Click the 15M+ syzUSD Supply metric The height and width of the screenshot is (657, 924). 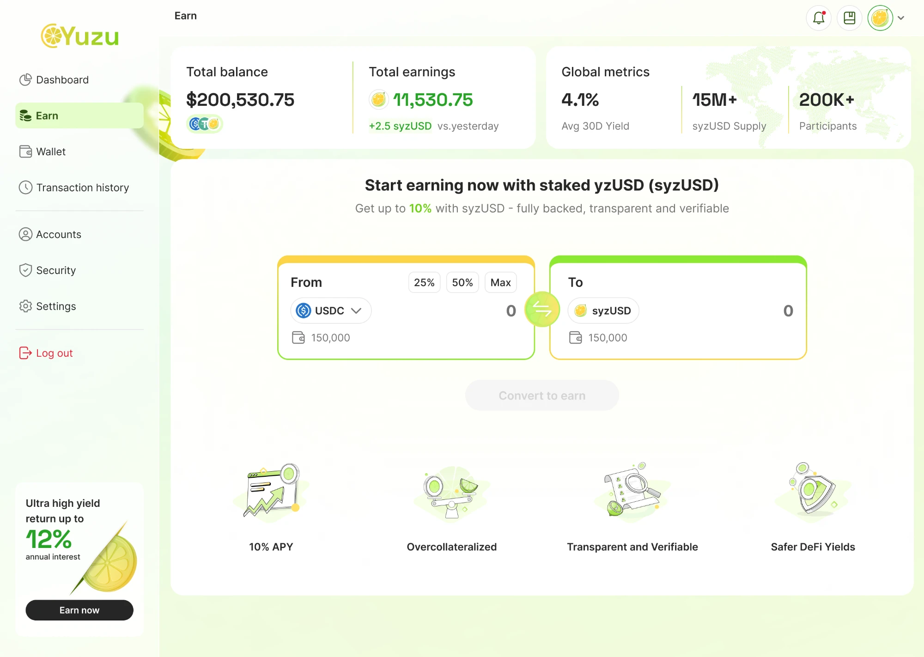click(x=715, y=100)
